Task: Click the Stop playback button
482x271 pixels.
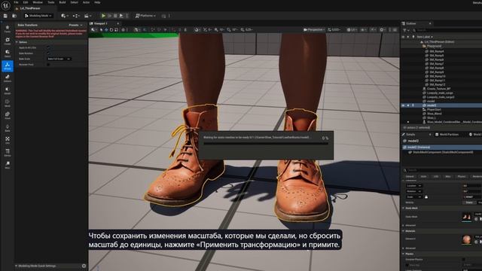Action: (x=115, y=16)
